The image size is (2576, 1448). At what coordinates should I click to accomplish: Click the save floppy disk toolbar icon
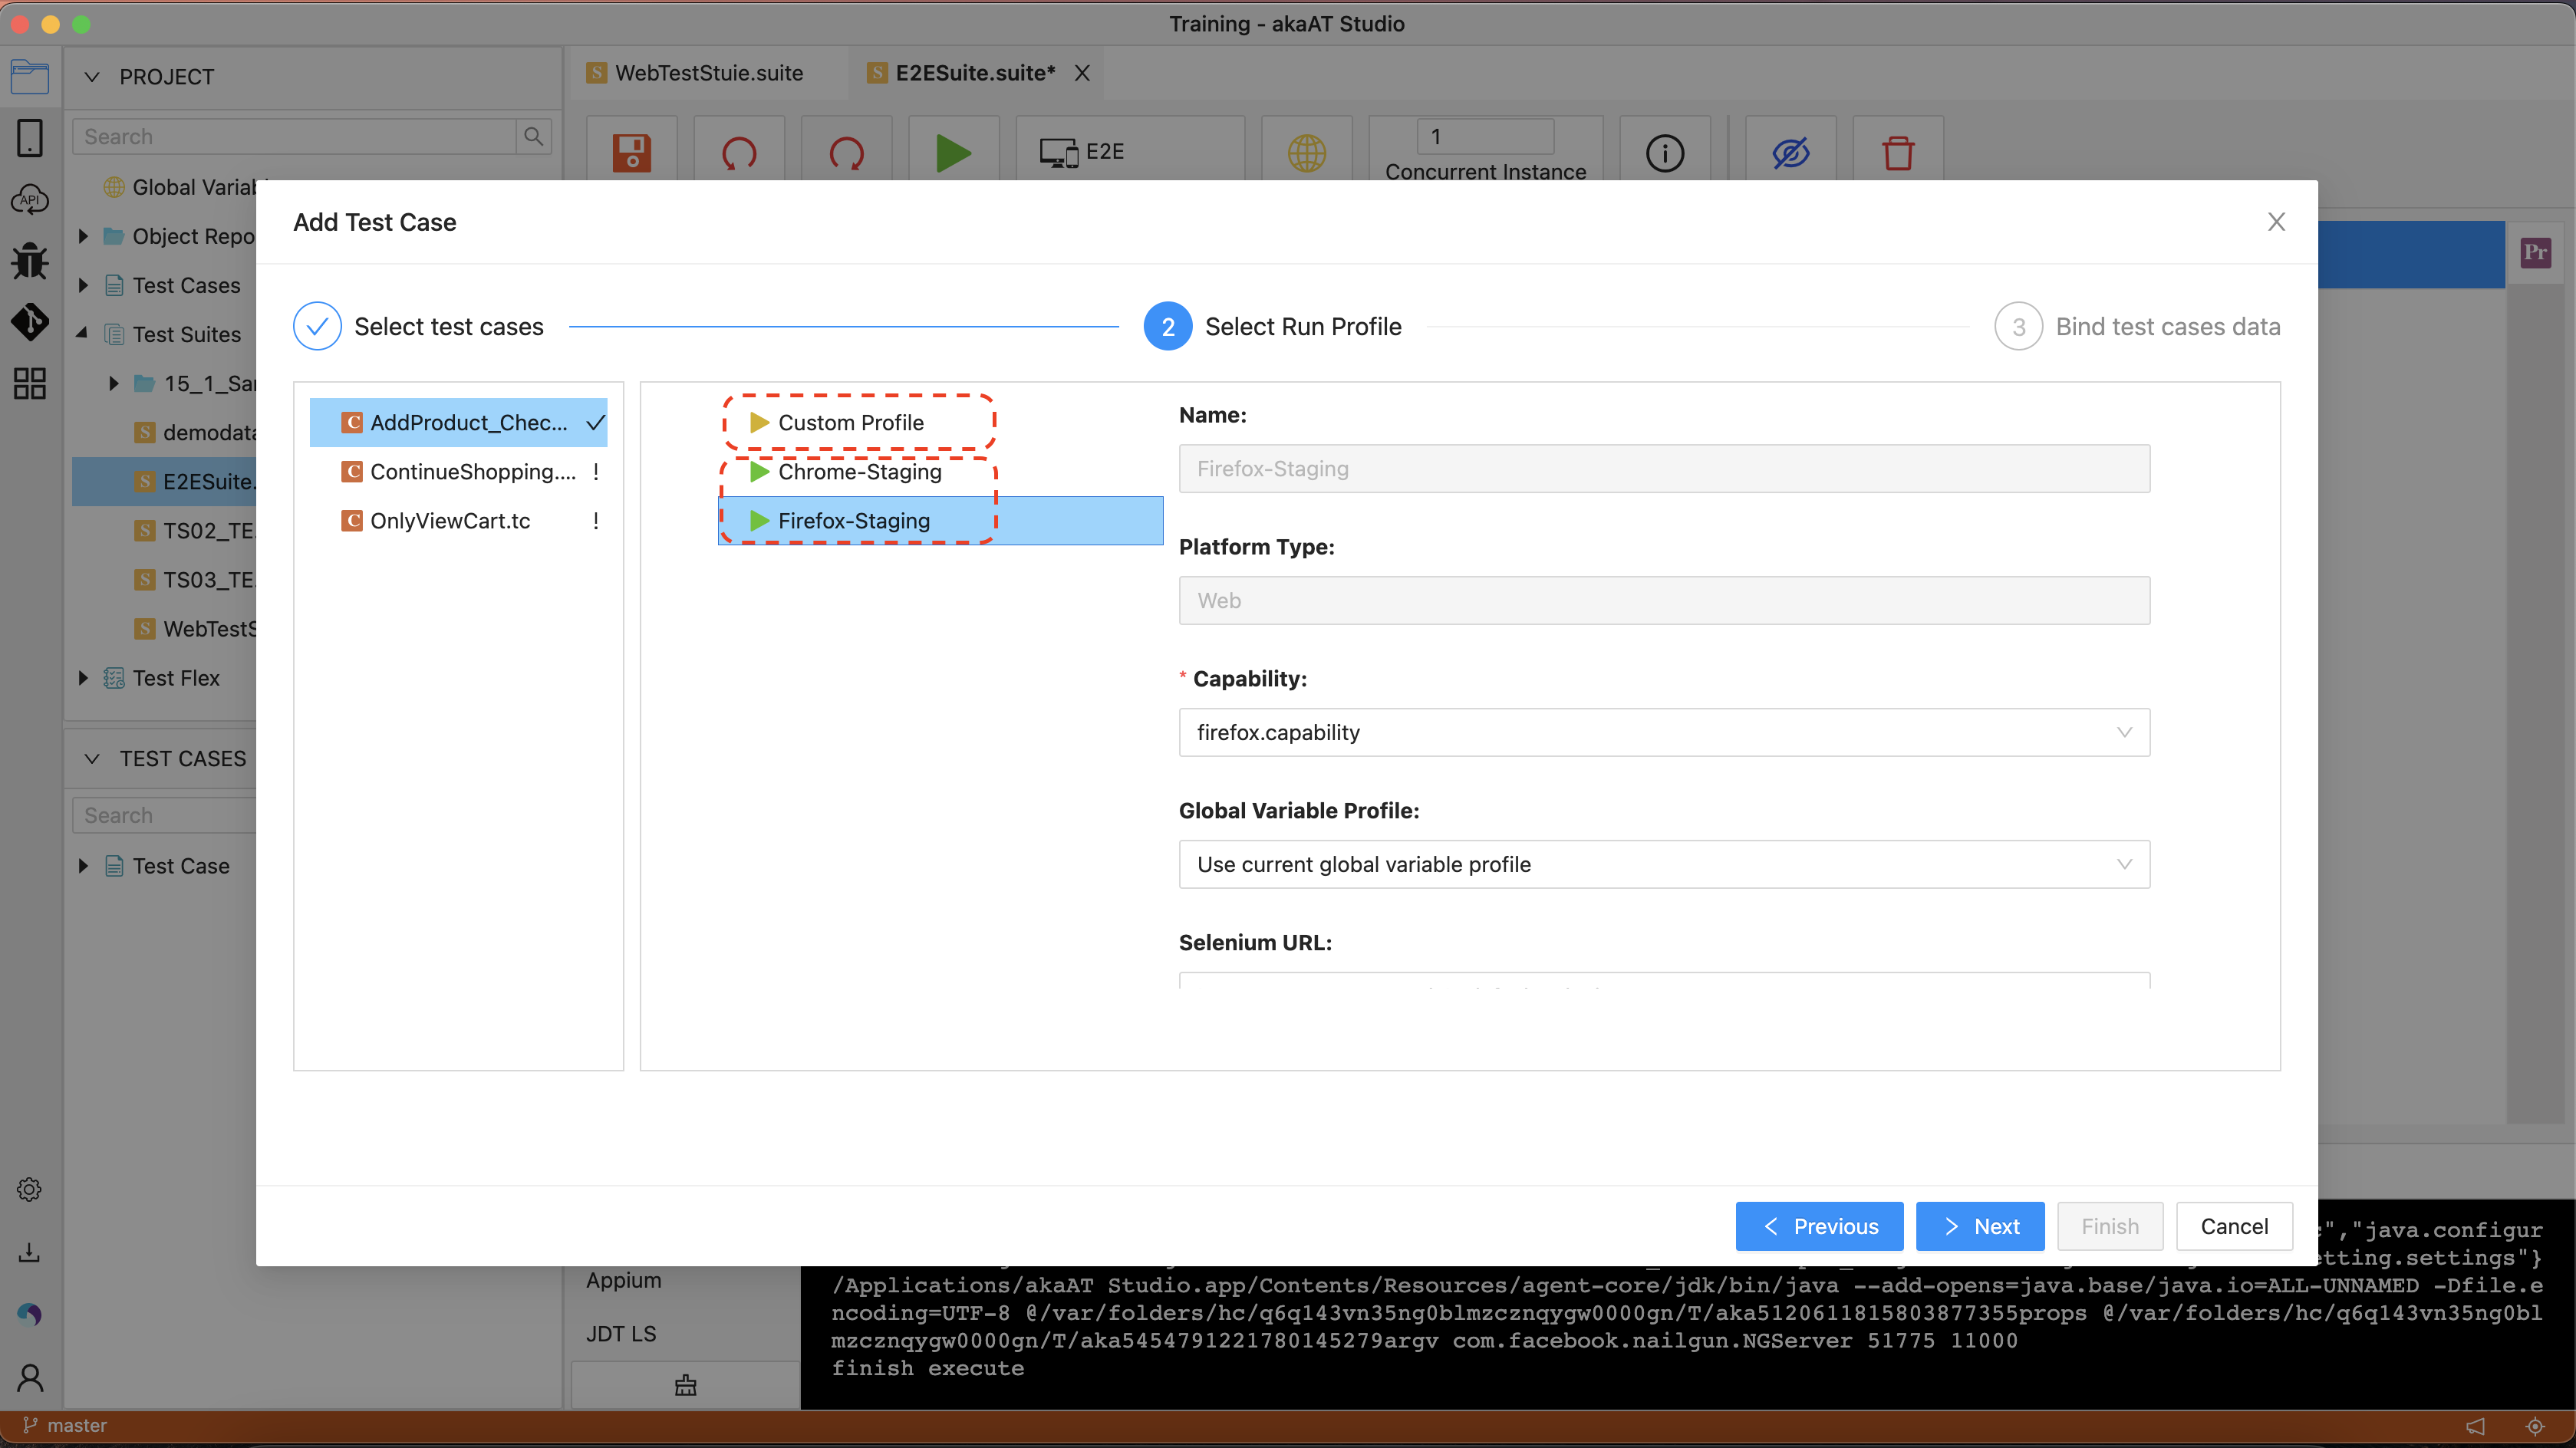pyautogui.click(x=631, y=153)
